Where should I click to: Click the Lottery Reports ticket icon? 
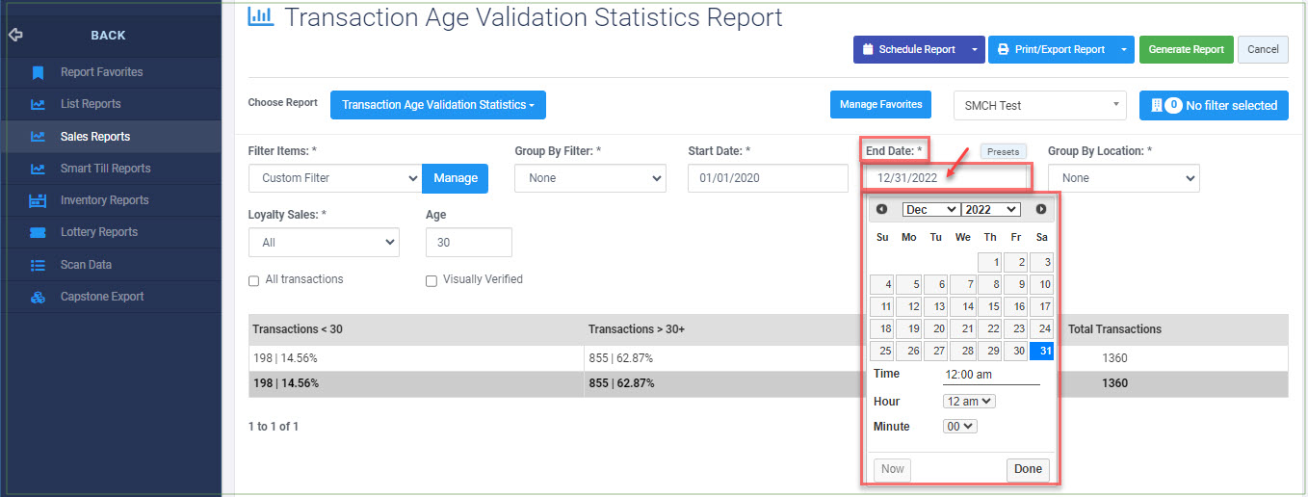pos(38,232)
